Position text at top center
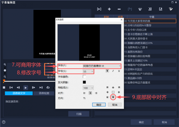Viewport: 179px width, 127px height. 113,87
